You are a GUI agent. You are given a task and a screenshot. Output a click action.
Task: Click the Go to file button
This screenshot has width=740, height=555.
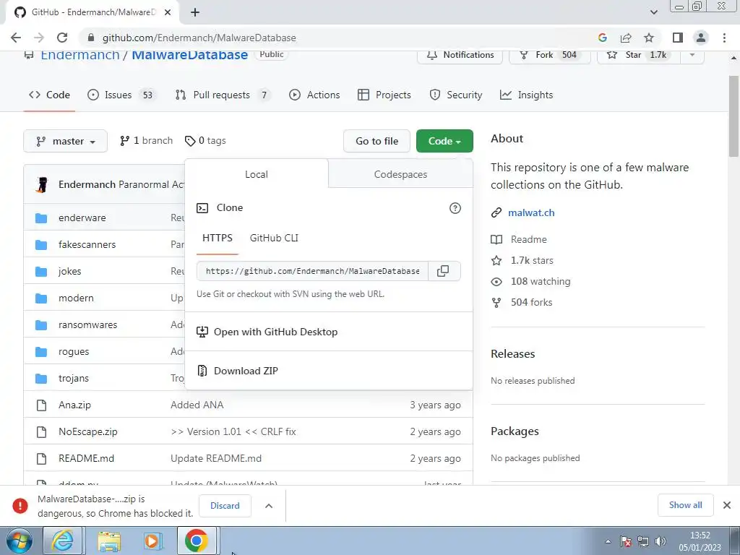tap(377, 141)
